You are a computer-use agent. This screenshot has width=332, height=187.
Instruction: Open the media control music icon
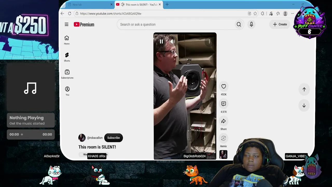(271, 14)
